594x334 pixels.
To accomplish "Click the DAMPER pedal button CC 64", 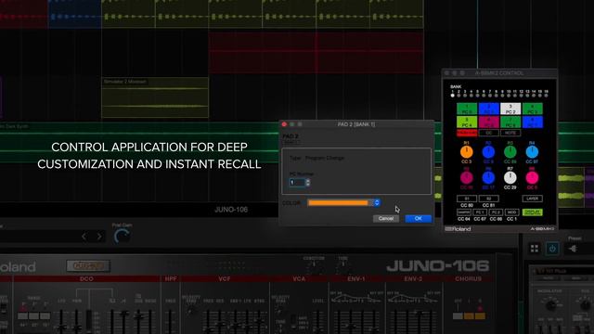I will pos(464,212).
